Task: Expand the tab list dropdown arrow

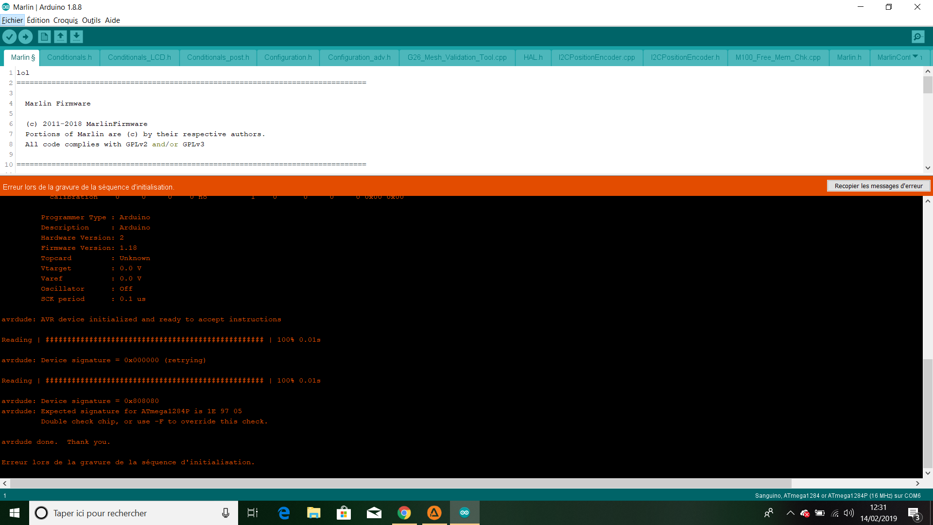Action: 916,57
